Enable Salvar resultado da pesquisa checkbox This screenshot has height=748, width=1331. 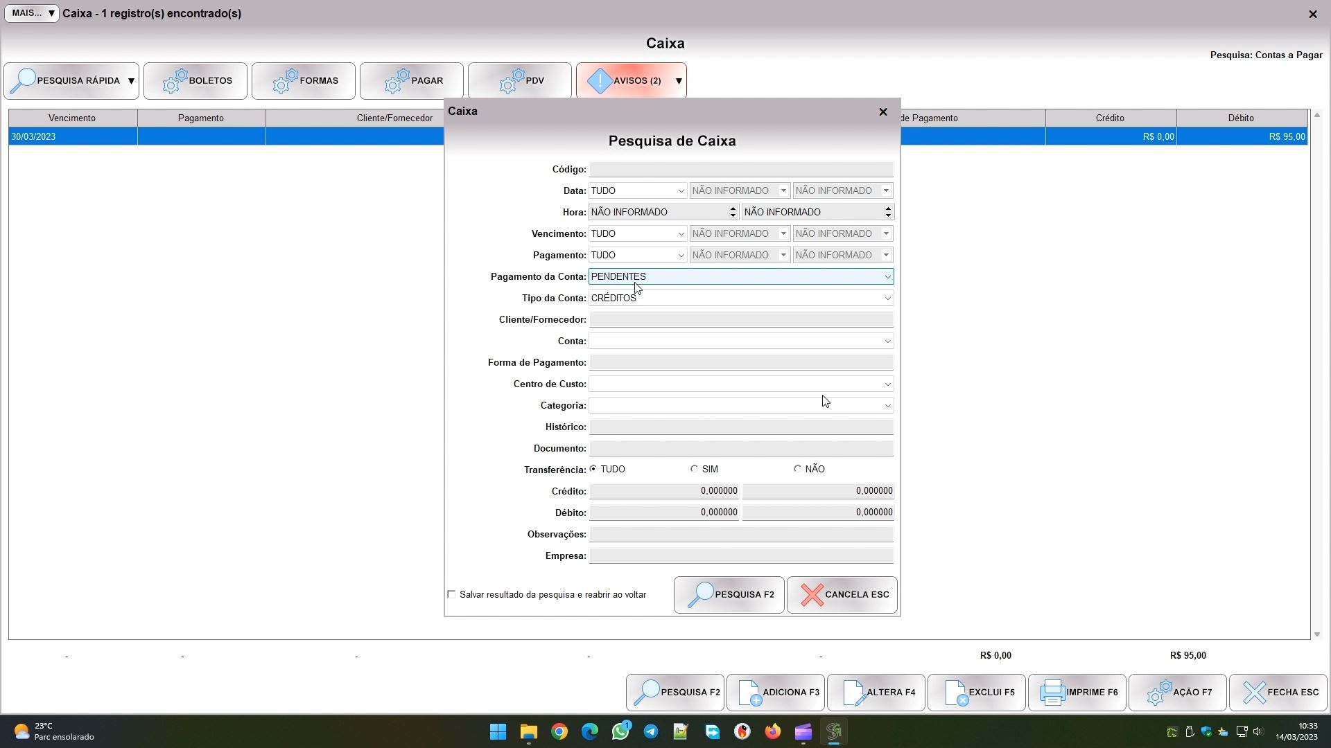[452, 594]
